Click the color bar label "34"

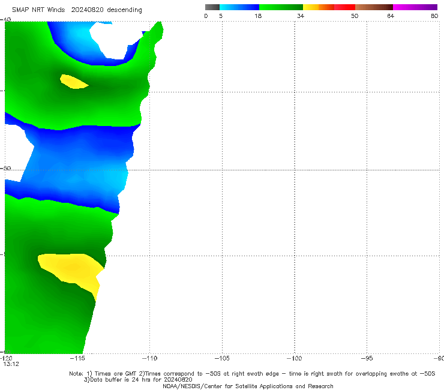[x=301, y=16]
